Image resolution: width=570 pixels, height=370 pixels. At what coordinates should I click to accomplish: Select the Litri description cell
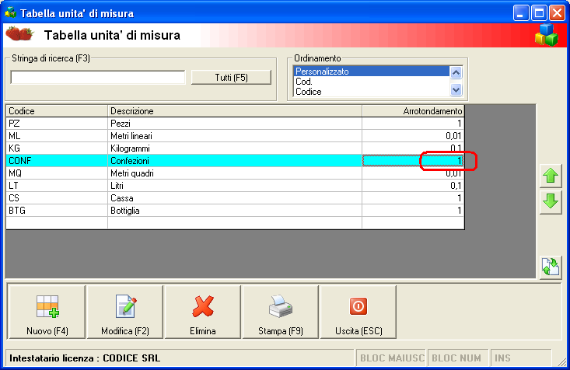pyautogui.click(x=235, y=186)
